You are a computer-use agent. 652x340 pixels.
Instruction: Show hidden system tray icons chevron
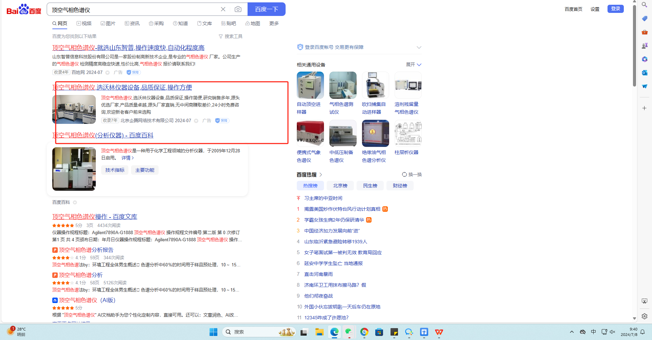[572, 332]
